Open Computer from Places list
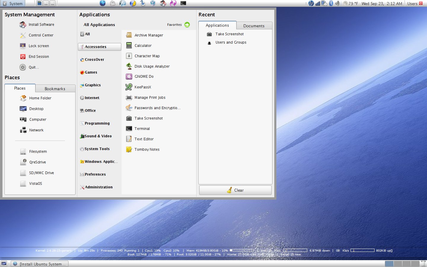Screen dimensions: 427x267 (x=33, y=120)
